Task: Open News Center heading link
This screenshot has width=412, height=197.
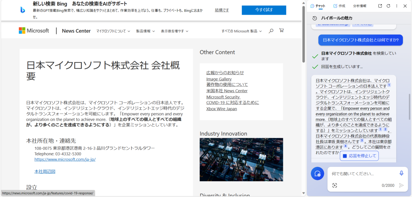Action: coord(76,31)
